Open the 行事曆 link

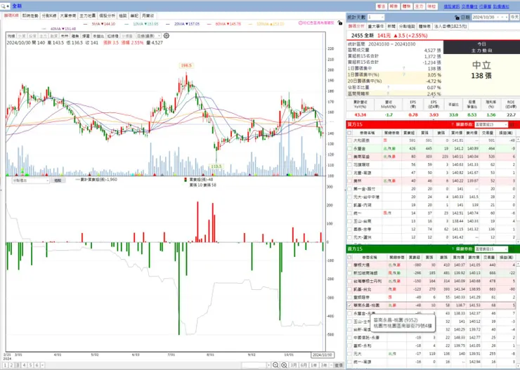click(486, 6)
